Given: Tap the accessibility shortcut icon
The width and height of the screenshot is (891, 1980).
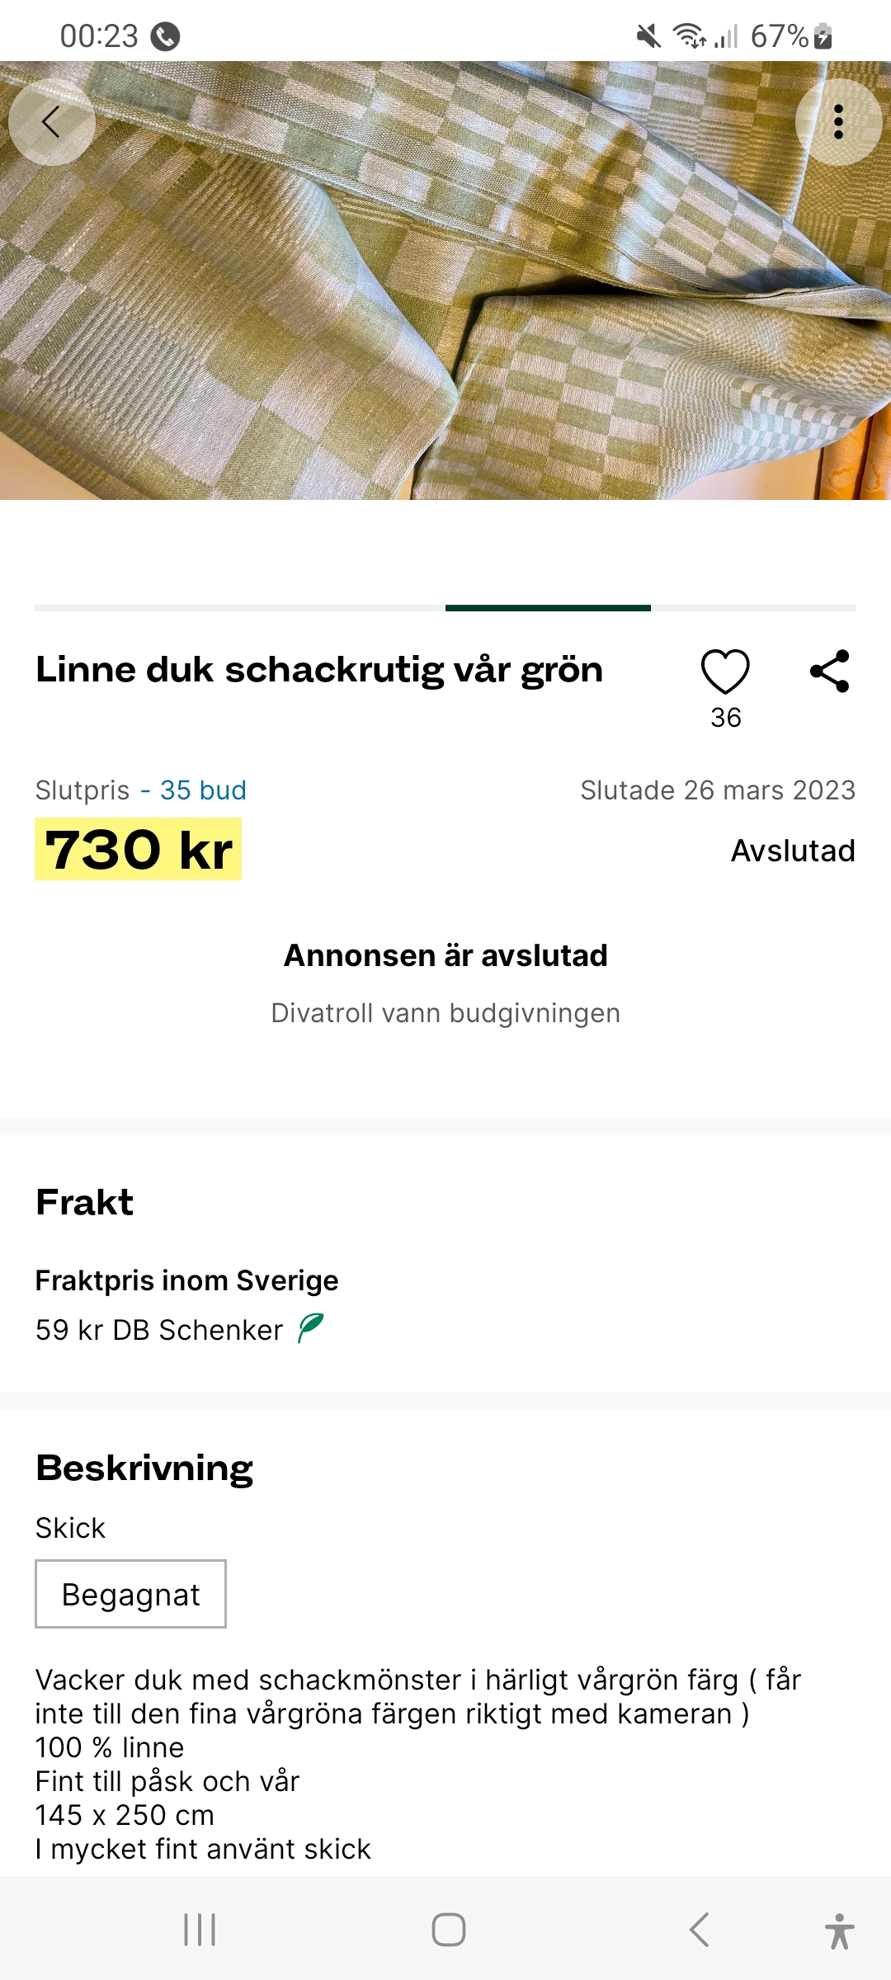Looking at the screenshot, I should [x=839, y=1930].
